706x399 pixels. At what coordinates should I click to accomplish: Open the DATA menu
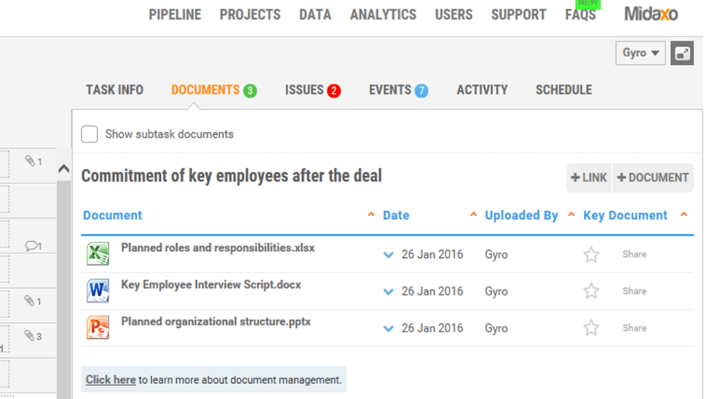point(315,15)
